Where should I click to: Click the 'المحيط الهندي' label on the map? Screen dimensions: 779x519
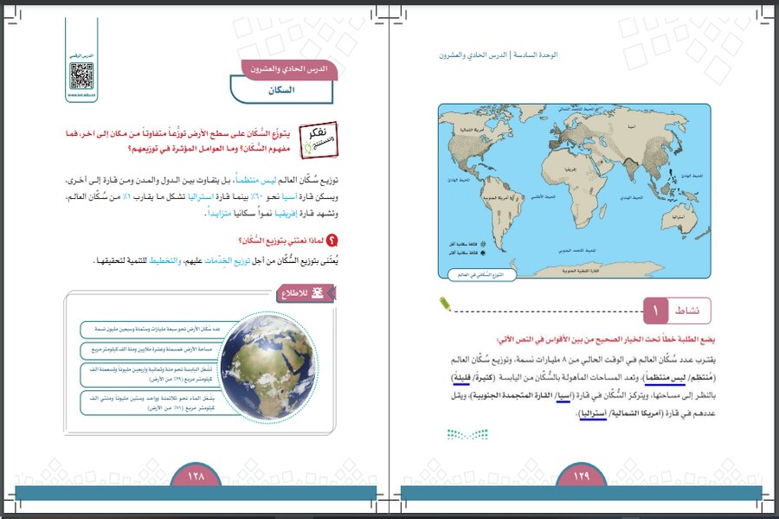point(631,197)
